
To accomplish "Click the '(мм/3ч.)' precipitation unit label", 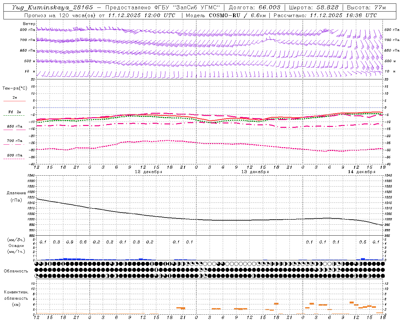I will 16,240.
